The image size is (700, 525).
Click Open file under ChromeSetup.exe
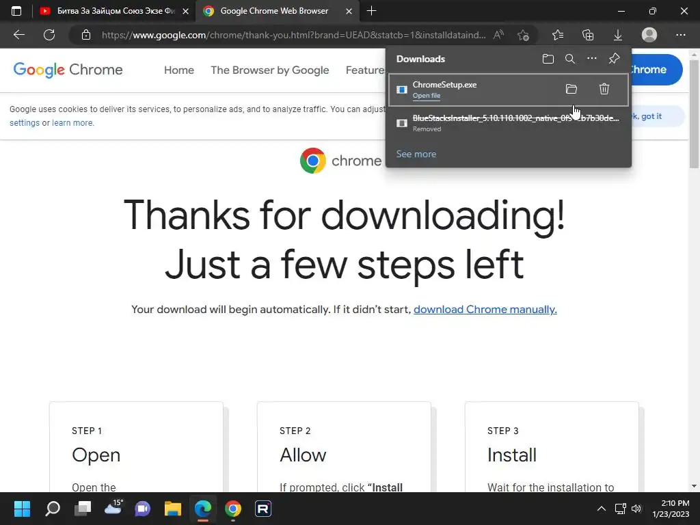[x=427, y=96]
